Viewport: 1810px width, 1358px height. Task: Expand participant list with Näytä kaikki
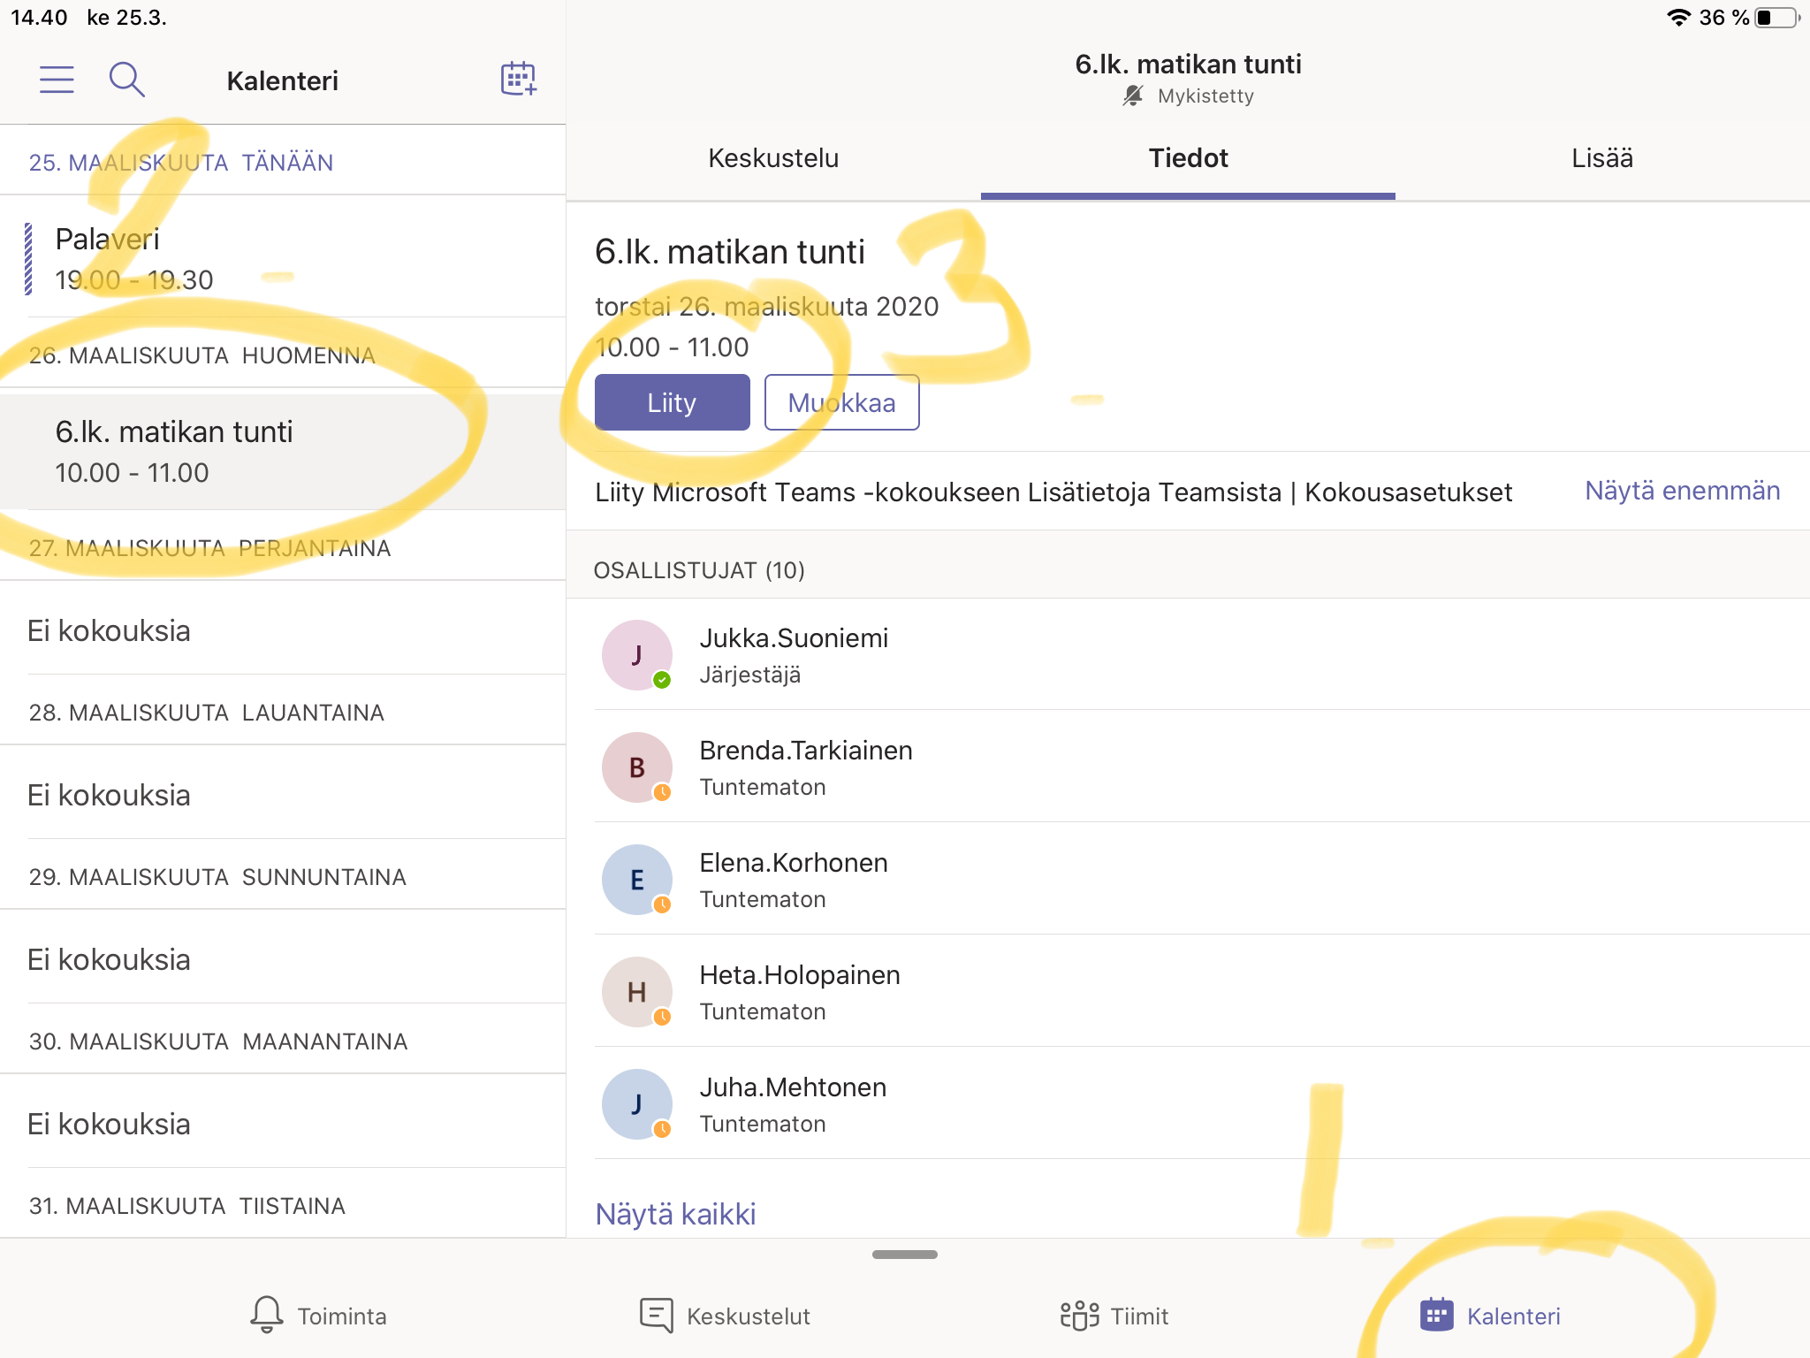tap(675, 1214)
